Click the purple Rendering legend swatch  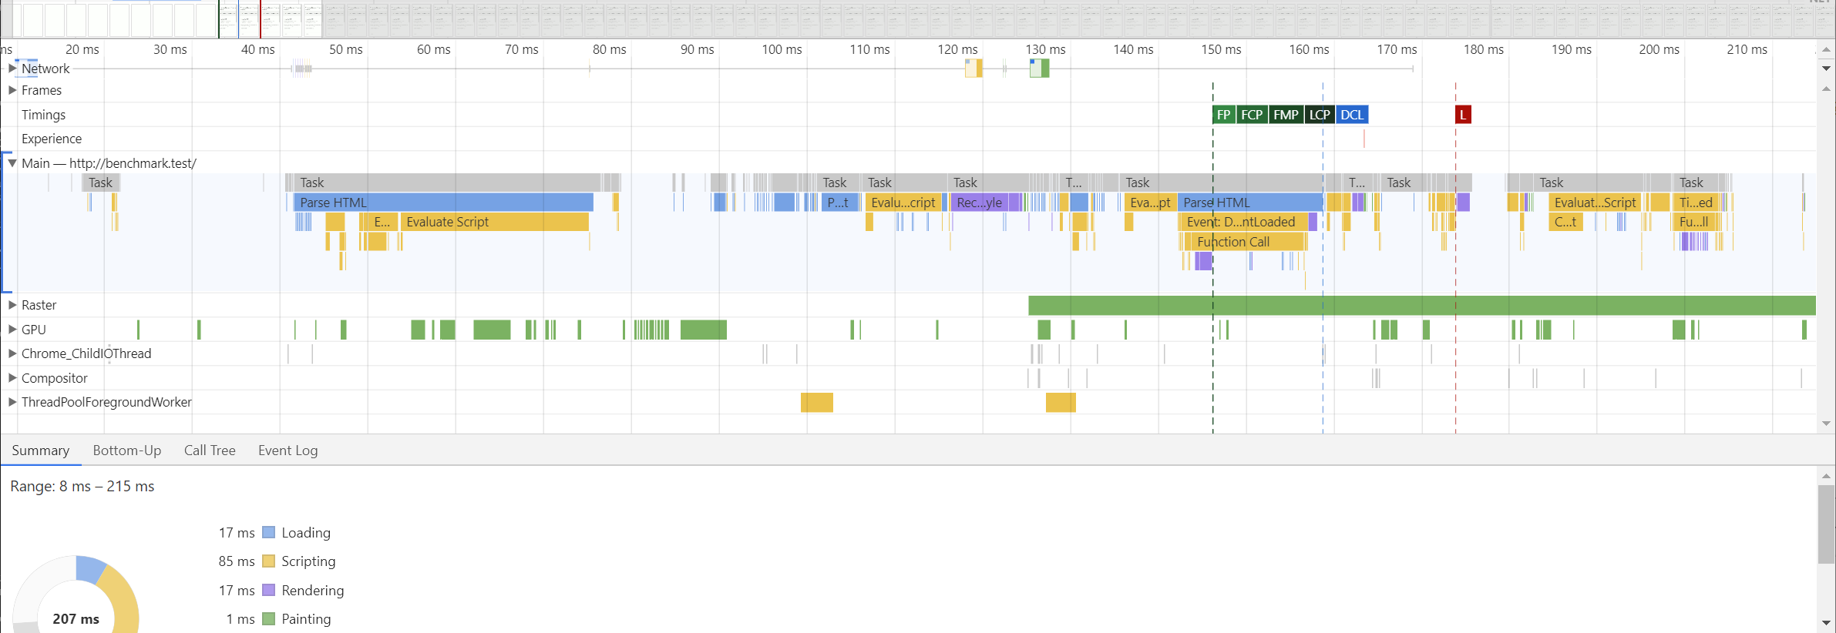pos(269,591)
